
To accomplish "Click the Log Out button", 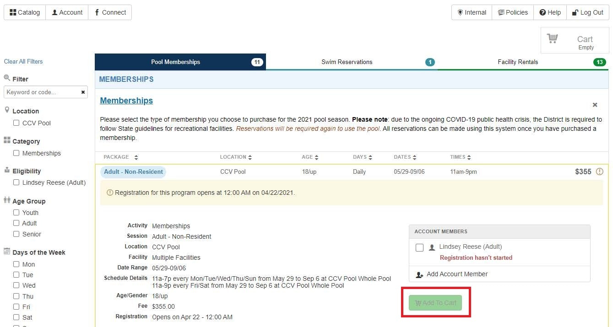I will click(587, 12).
